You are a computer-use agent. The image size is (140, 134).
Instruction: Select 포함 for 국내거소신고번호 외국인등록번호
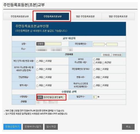[94, 86]
